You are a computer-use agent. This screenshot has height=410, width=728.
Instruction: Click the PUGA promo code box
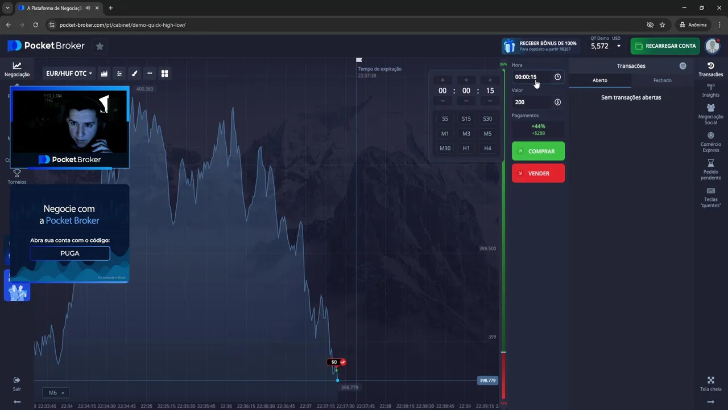pos(70,253)
